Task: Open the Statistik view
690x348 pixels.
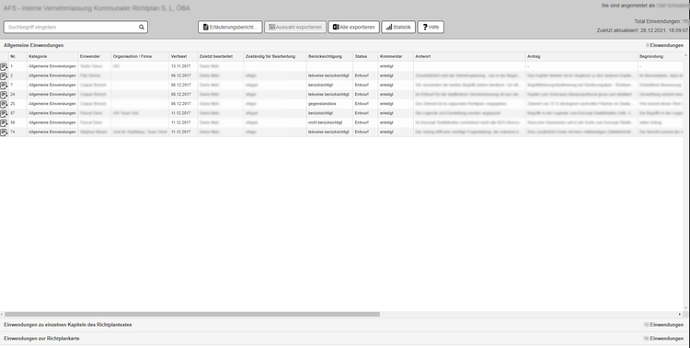Action: point(398,27)
